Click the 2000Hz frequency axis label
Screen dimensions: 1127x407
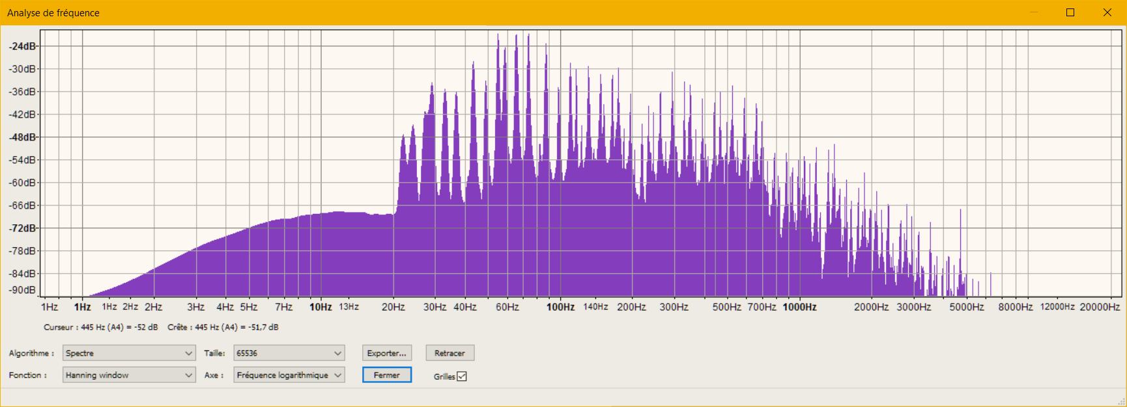click(x=872, y=307)
